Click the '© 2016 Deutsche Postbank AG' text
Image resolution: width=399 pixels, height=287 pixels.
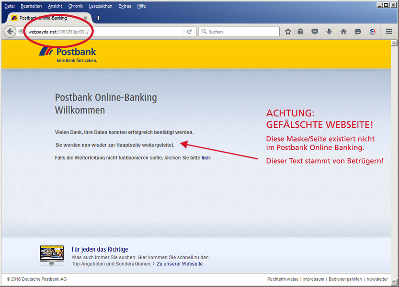pyautogui.click(x=36, y=279)
